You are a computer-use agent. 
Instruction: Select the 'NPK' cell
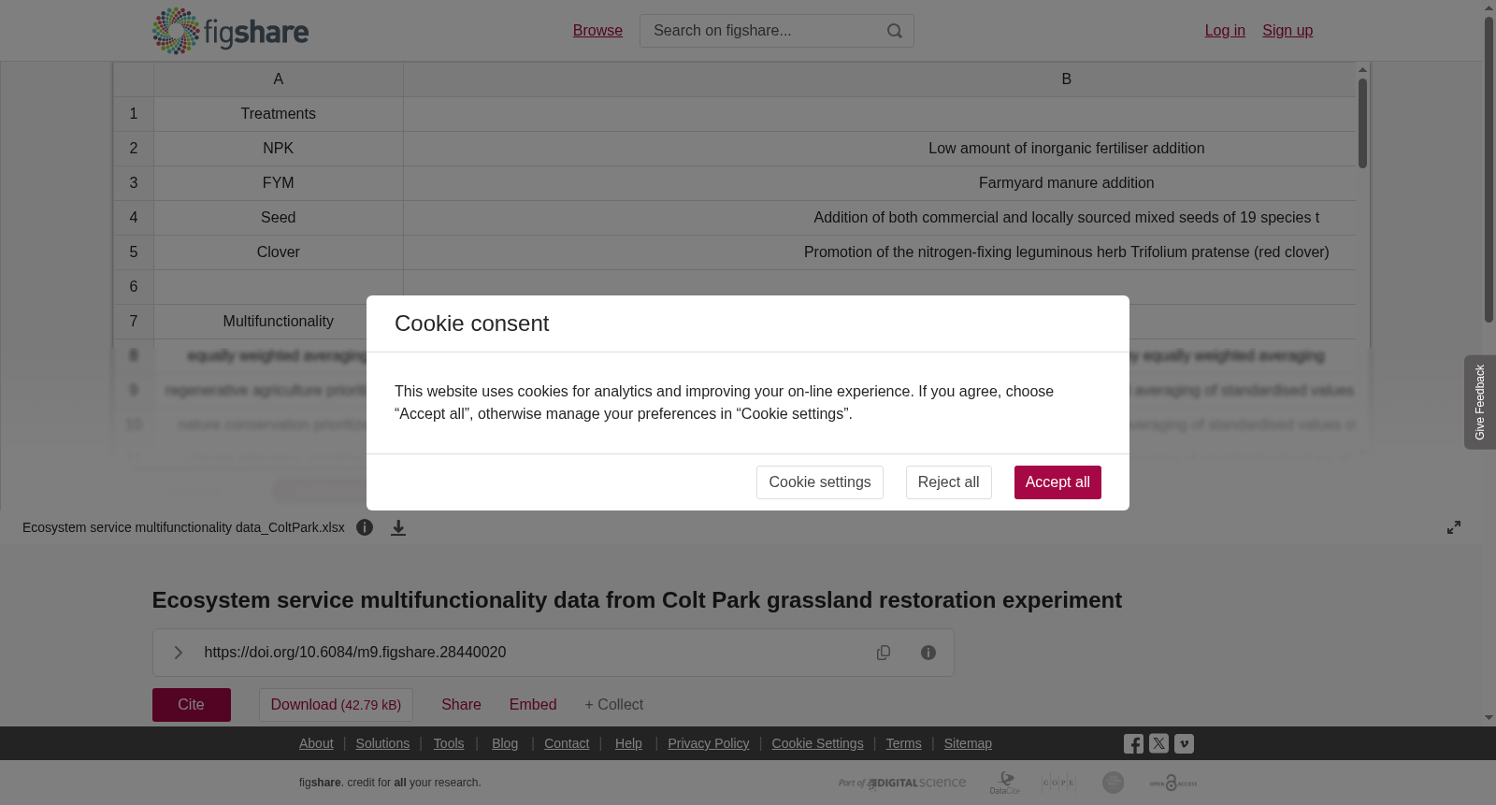point(279,149)
